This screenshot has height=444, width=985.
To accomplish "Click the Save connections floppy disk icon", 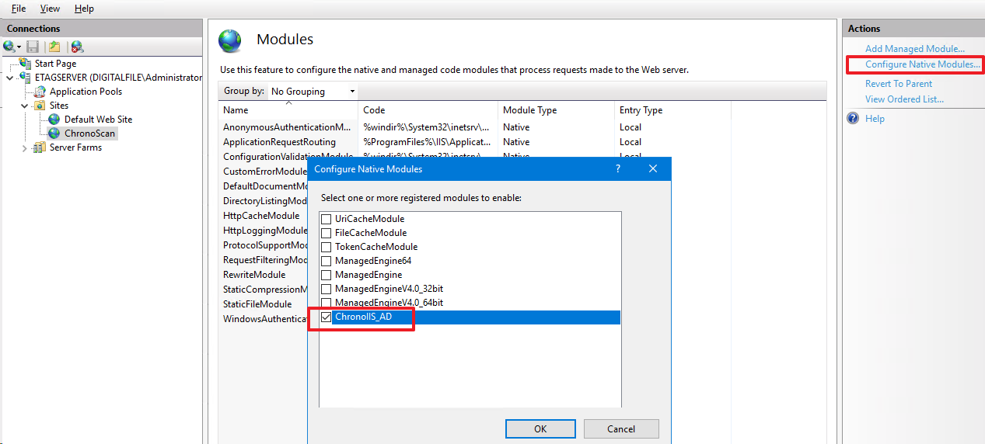I will coord(33,47).
